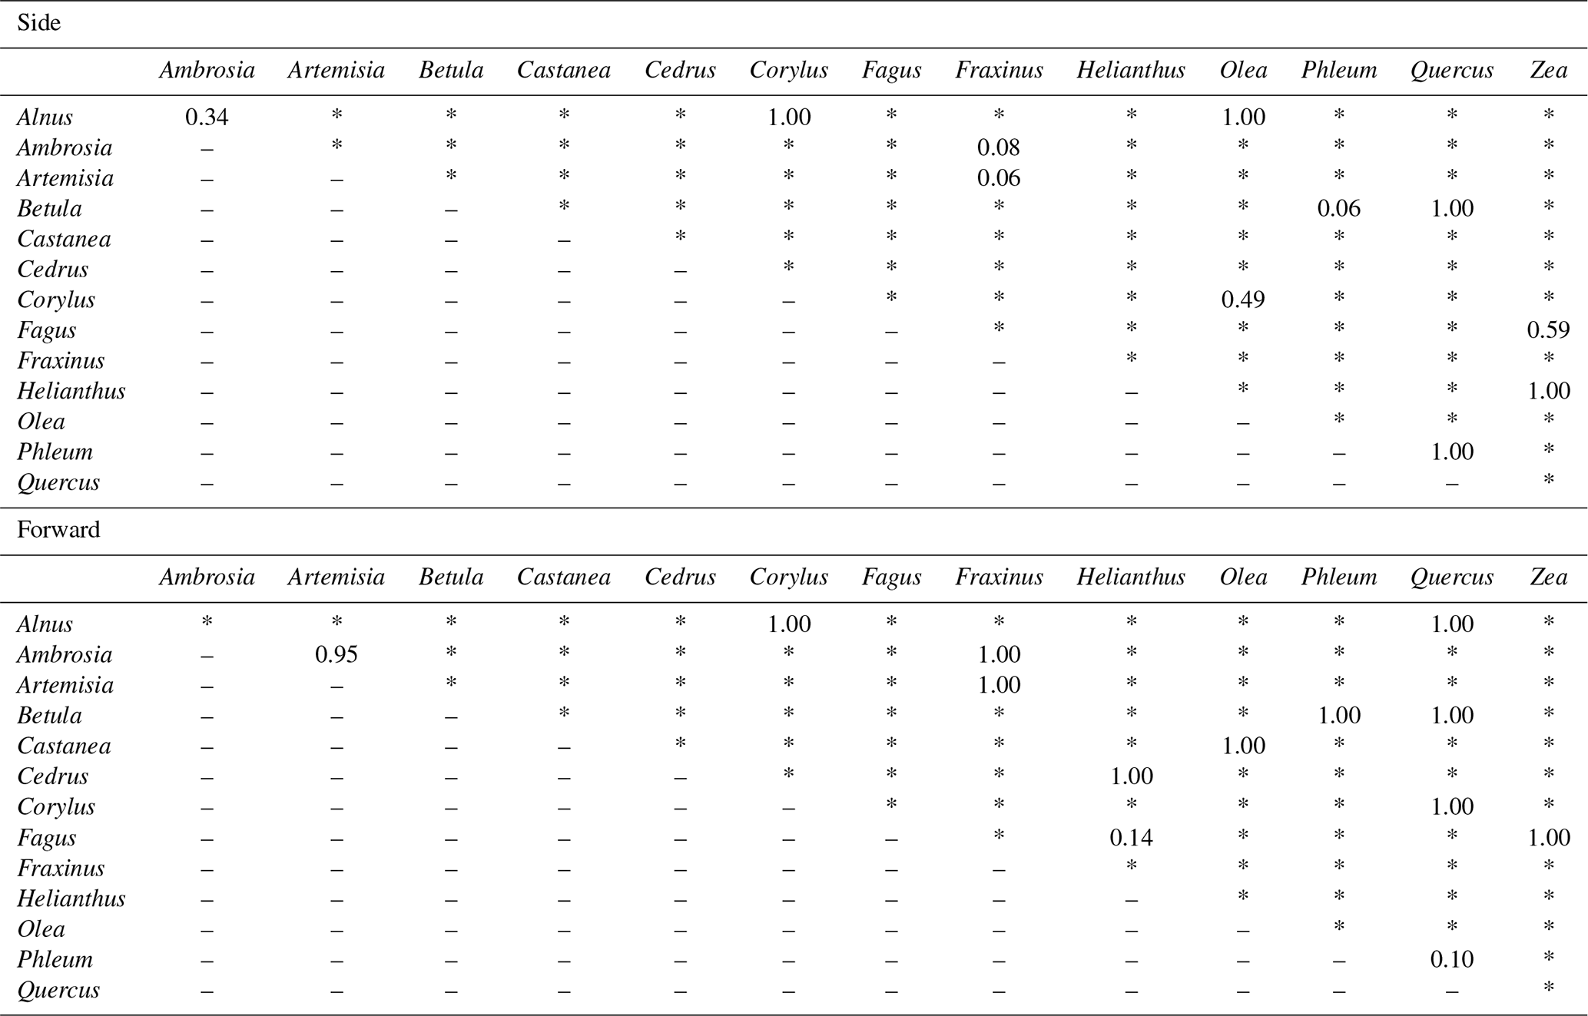Viewport: 1588px width, 1016px height.
Task: Click the 0.95 value in the Forward table
Action: 336,655
